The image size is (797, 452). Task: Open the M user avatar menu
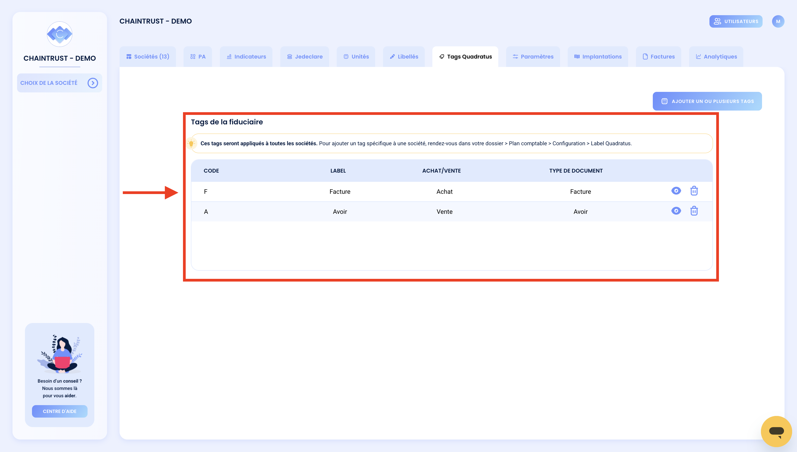click(x=778, y=21)
